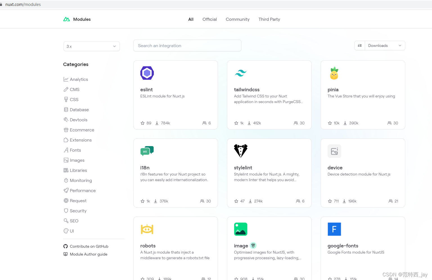Viewport: 432px width, 280px height.
Task: Open the Module Author guide link
Action: pyautogui.click(x=88, y=254)
